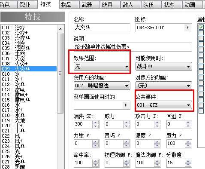Select skill 025: 光
This screenshot has height=169, width=205.
pos(29,151)
